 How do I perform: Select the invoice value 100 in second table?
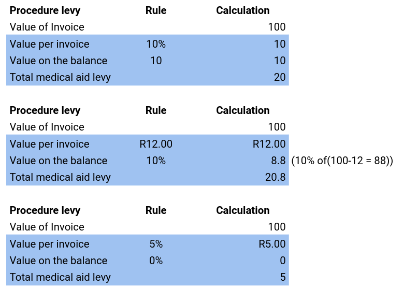click(x=277, y=127)
